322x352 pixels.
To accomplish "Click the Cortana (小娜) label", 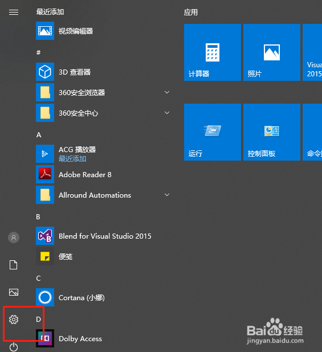I will point(81,298).
